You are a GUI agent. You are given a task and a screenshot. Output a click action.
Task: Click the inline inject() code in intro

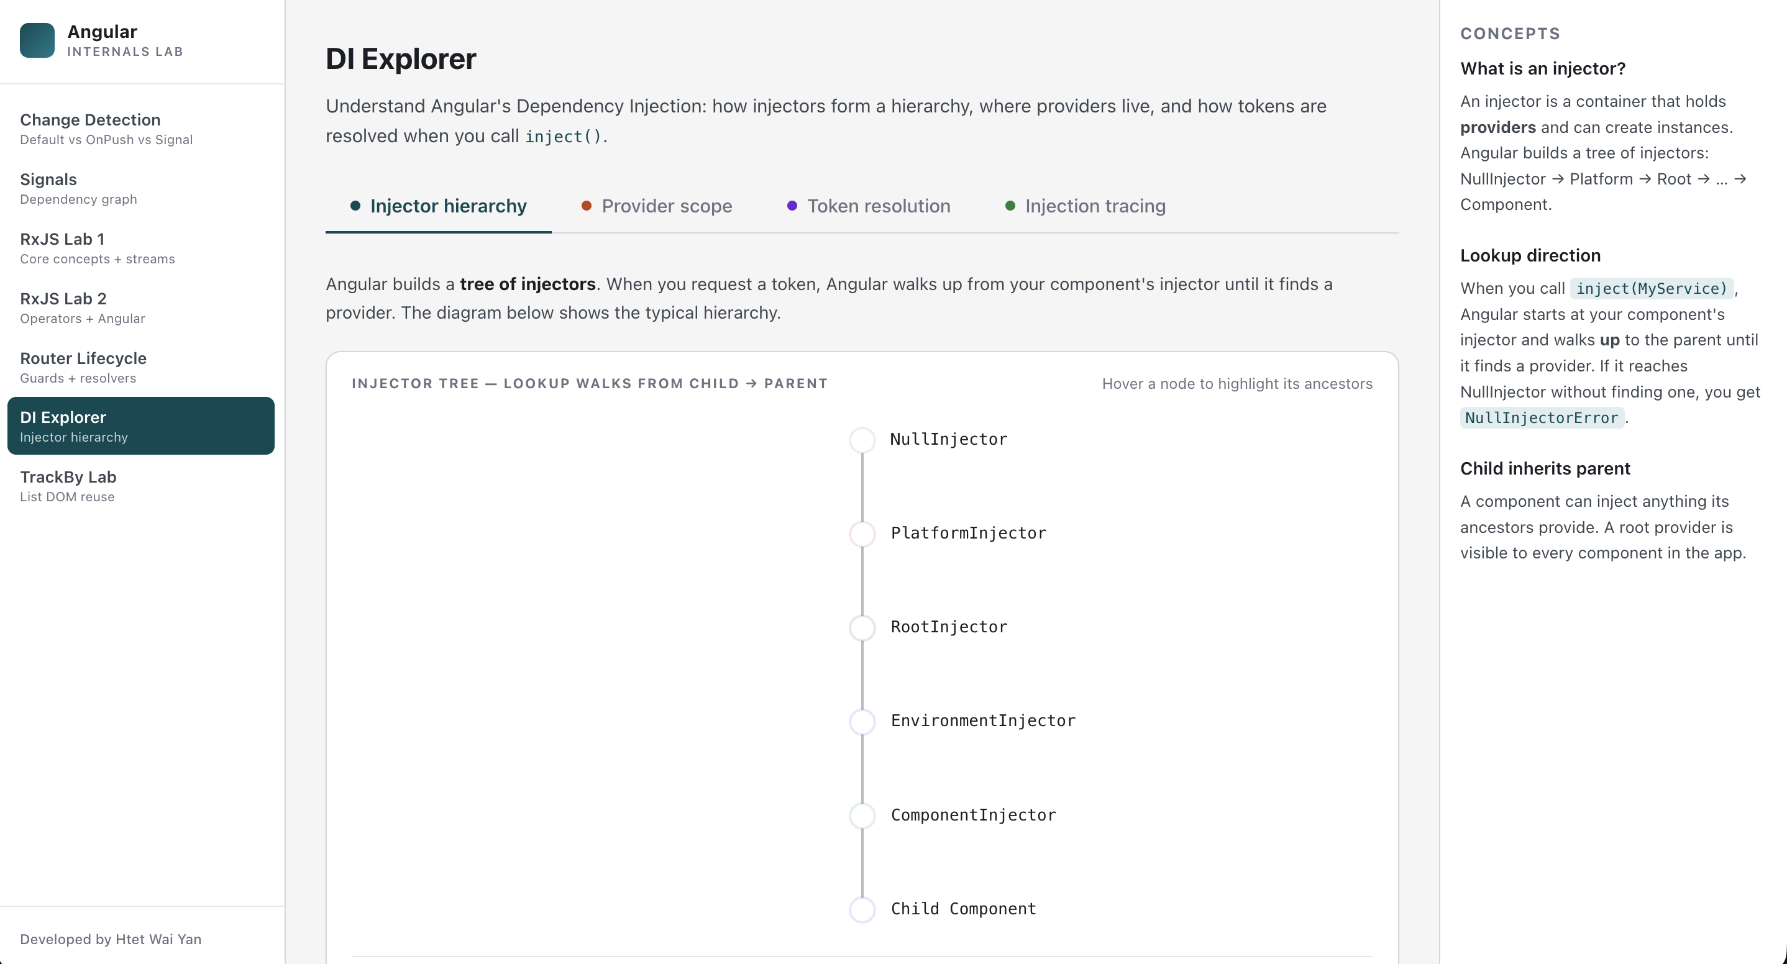coord(562,137)
